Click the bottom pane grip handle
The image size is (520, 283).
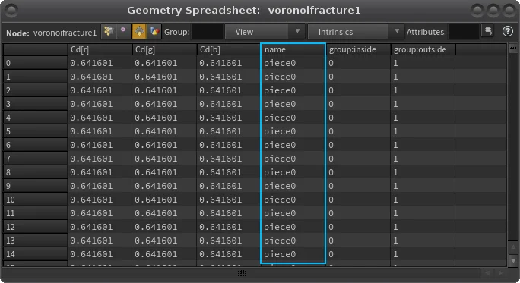[243, 272]
